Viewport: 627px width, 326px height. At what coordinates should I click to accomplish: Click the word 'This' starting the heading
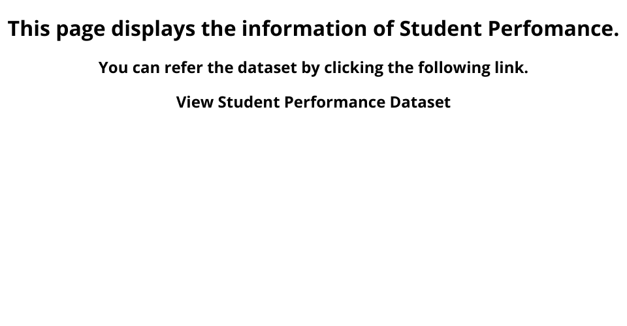coord(31,29)
